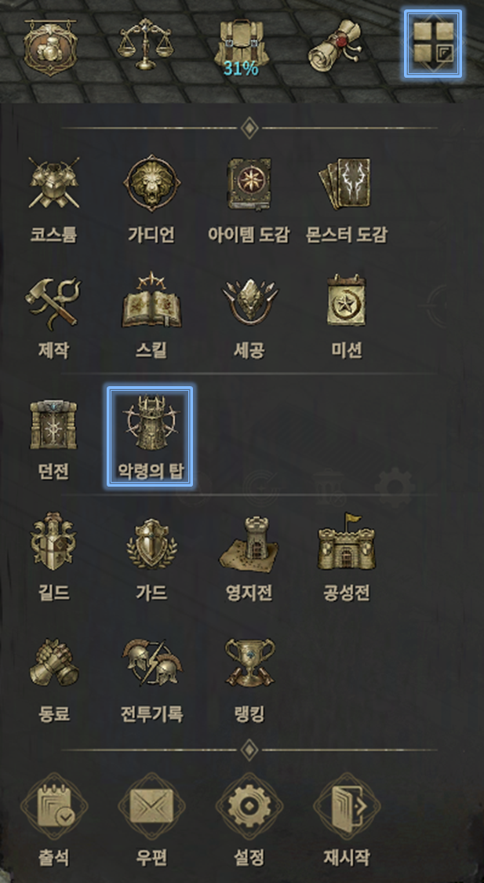
Task: View the 랭킹 ranking trophy
Action: pos(249,679)
